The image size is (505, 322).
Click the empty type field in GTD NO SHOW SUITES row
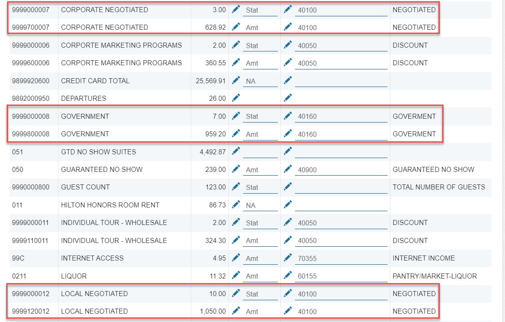pyautogui.click(x=260, y=152)
